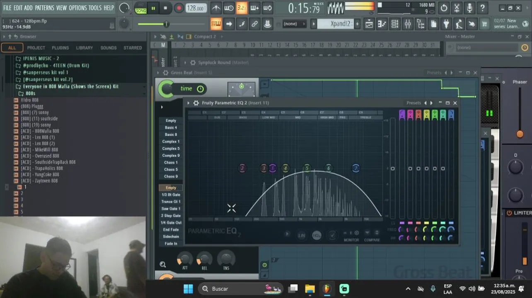
Task: Open the playlist view icon
Action: point(369,24)
